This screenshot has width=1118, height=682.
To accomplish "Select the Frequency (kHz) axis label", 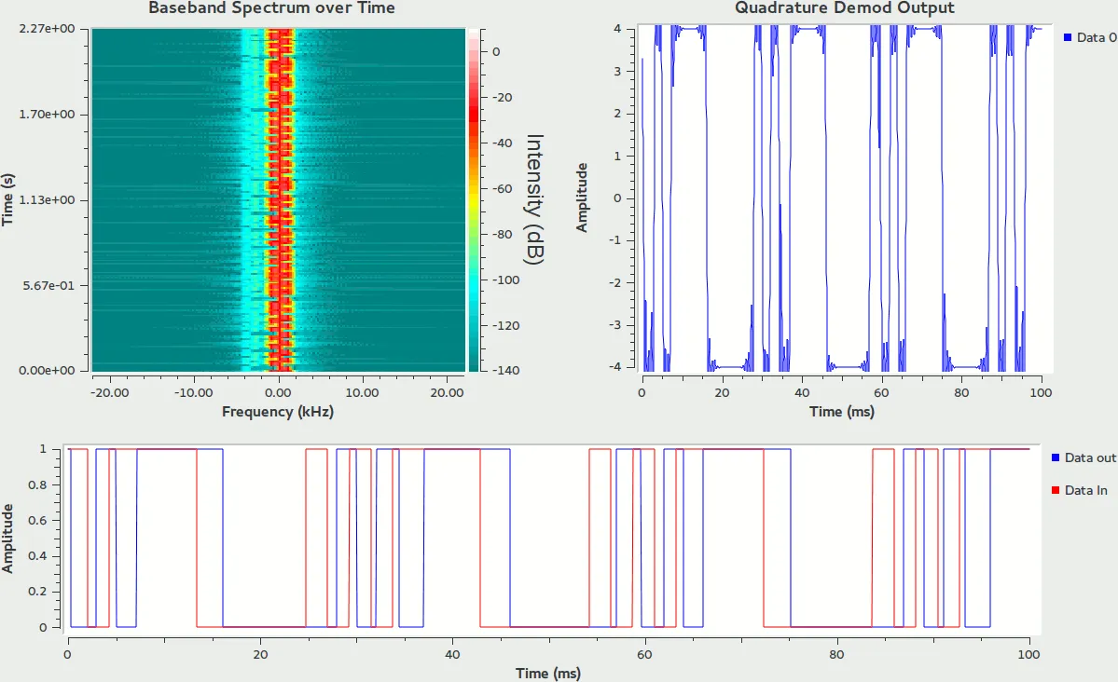I will point(278,411).
